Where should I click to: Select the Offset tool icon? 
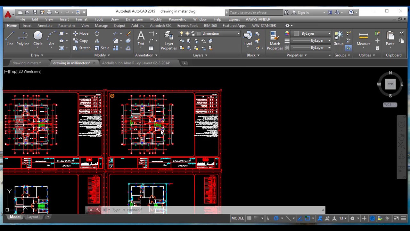coord(128,48)
